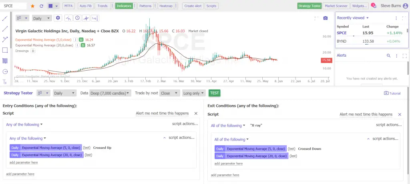Open the Trade by next Close dropdown

click(x=170, y=93)
